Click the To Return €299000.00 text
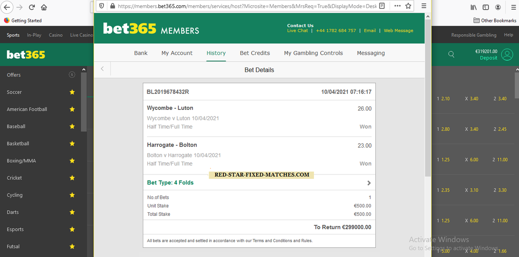This screenshot has width=519, height=257. 343,227
